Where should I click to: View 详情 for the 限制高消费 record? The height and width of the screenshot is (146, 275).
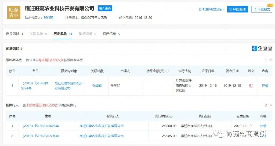(265, 86)
